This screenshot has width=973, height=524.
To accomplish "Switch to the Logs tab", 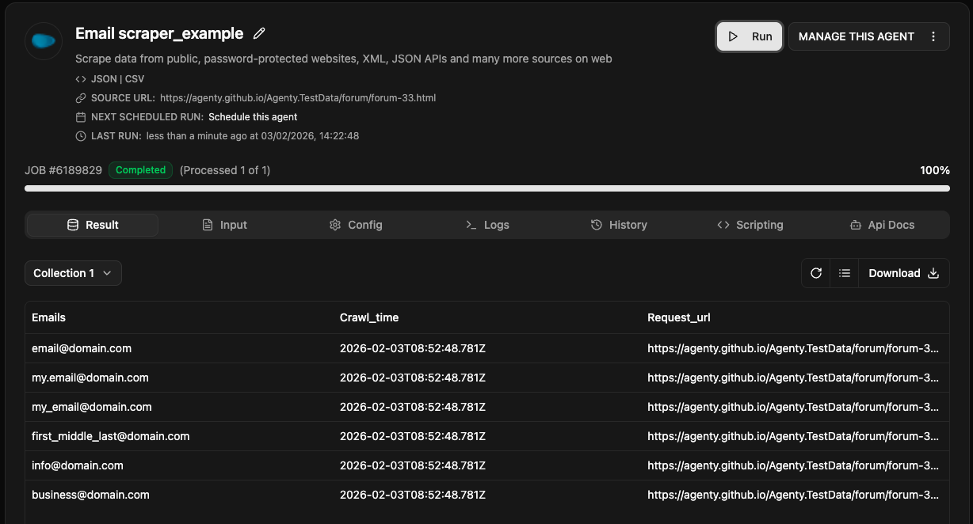I will coord(487,225).
